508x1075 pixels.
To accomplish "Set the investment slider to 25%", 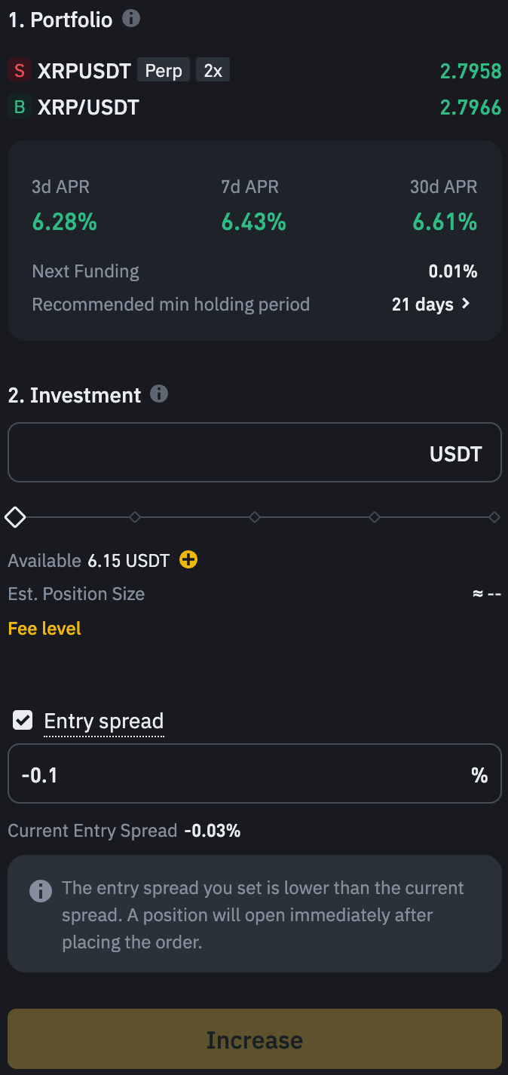I will (135, 517).
